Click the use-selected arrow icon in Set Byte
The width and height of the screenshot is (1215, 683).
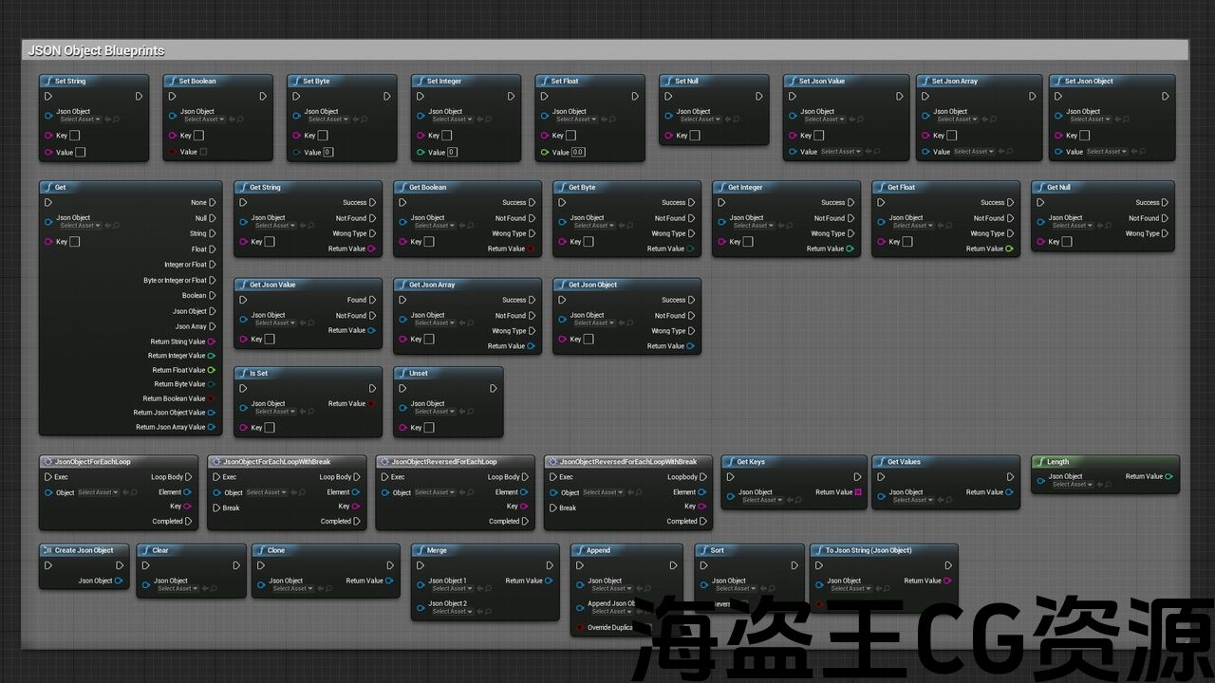pyautogui.click(x=354, y=120)
